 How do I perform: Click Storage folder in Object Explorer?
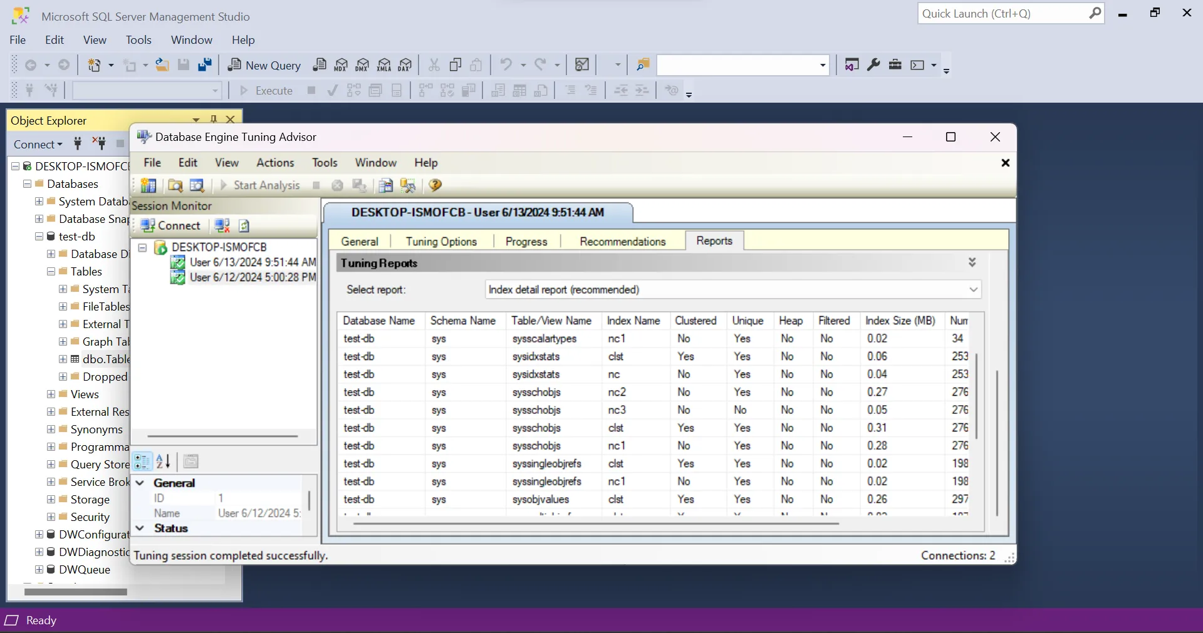click(90, 500)
